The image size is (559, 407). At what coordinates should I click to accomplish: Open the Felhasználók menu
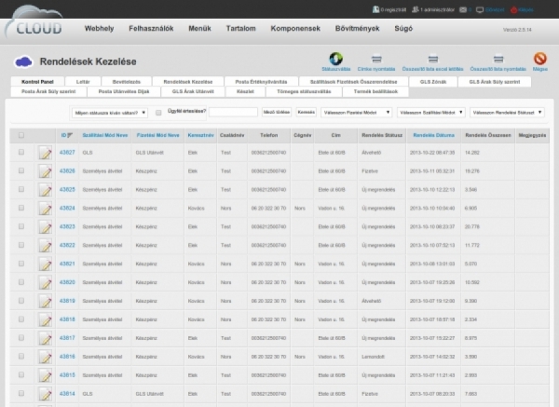point(151,29)
